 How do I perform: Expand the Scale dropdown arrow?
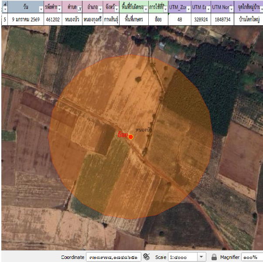202,257
